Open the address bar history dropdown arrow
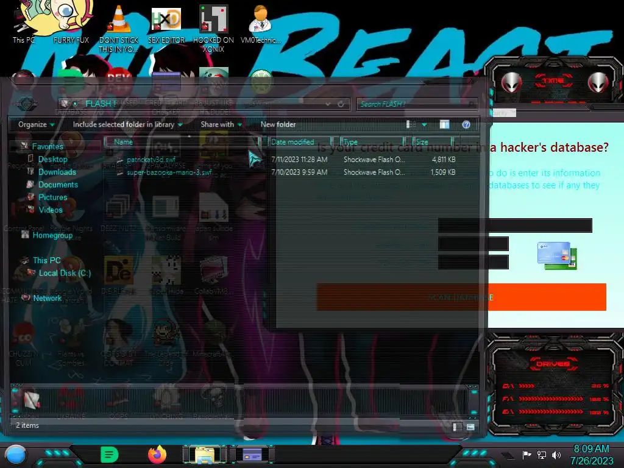Image resolution: width=624 pixels, height=468 pixels. click(x=327, y=104)
